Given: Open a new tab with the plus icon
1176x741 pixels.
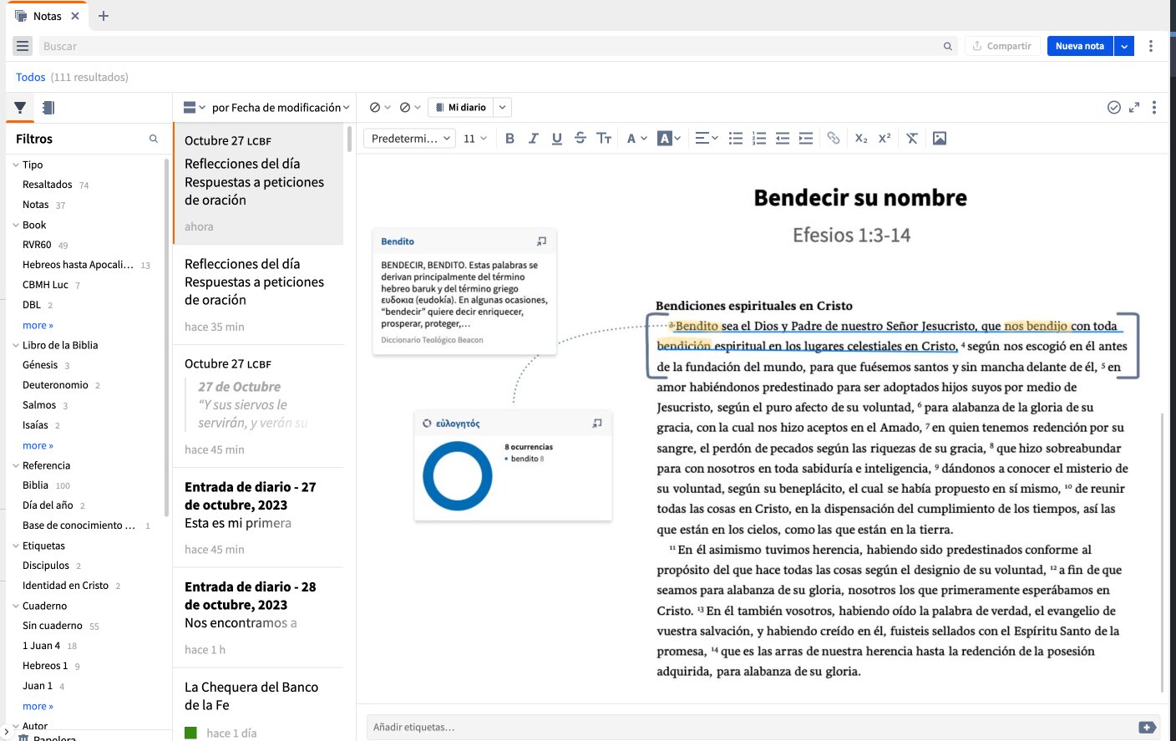Looking at the screenshot, I should tap(104, 16).
